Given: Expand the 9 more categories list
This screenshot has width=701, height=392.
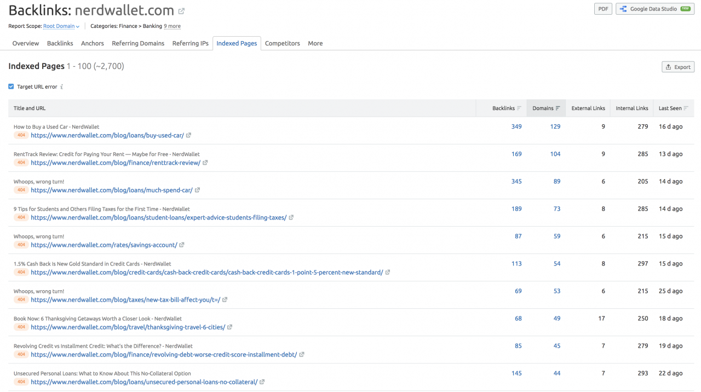Looking at the screenshot, I should (172, 26).
